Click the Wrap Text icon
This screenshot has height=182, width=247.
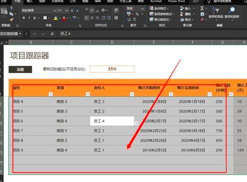click(x=116, y=10)
